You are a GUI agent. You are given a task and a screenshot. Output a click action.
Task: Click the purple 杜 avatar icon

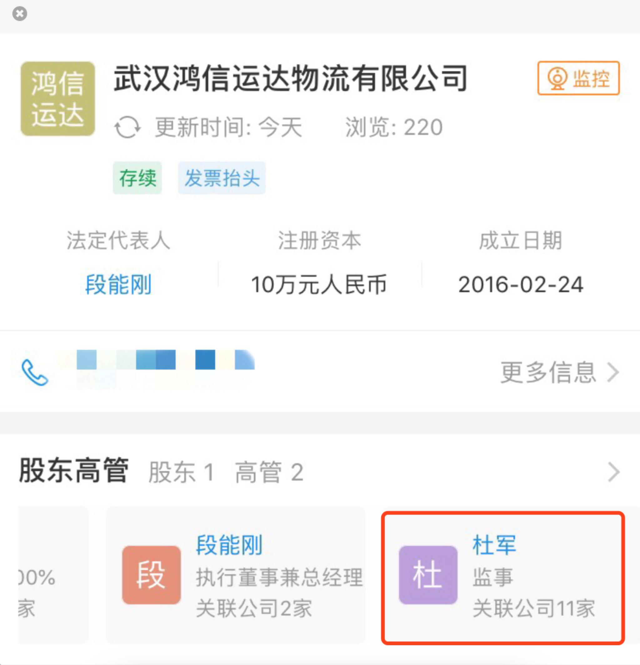tap(428, 575)
